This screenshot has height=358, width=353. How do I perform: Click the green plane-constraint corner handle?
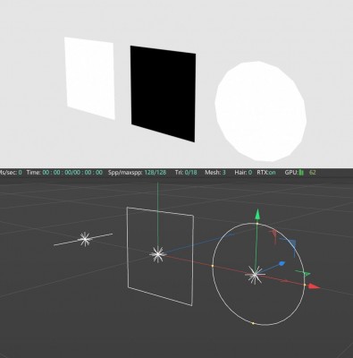point(303,273)
